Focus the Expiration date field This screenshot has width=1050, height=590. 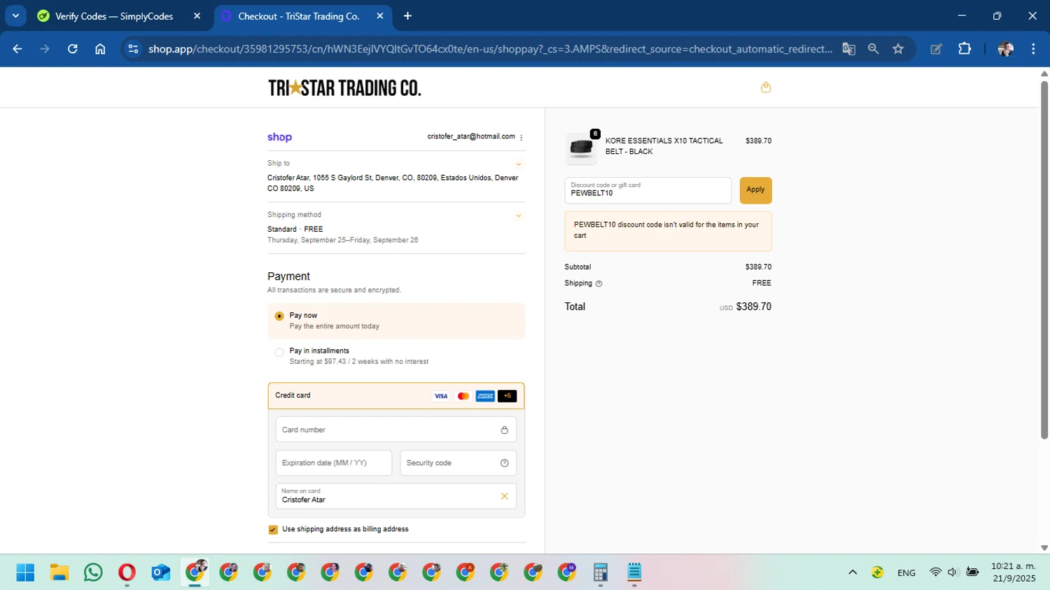tap(334, 463)
